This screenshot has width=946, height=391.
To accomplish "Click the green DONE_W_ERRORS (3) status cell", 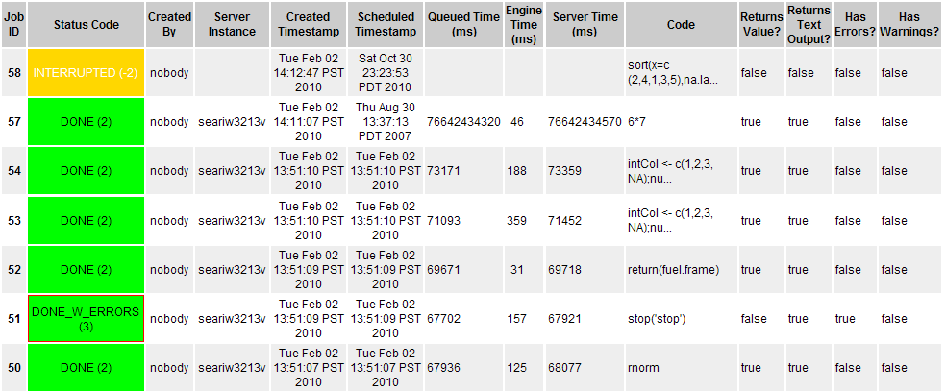I will [87, 318].
